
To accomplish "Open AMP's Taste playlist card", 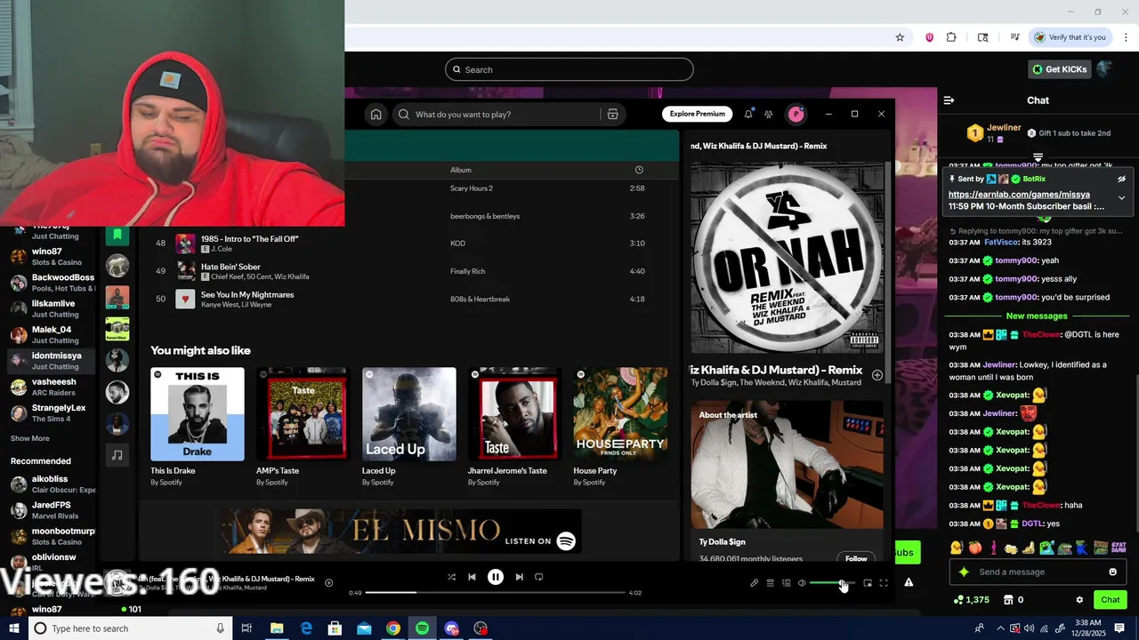I will [x=303, y=427].
